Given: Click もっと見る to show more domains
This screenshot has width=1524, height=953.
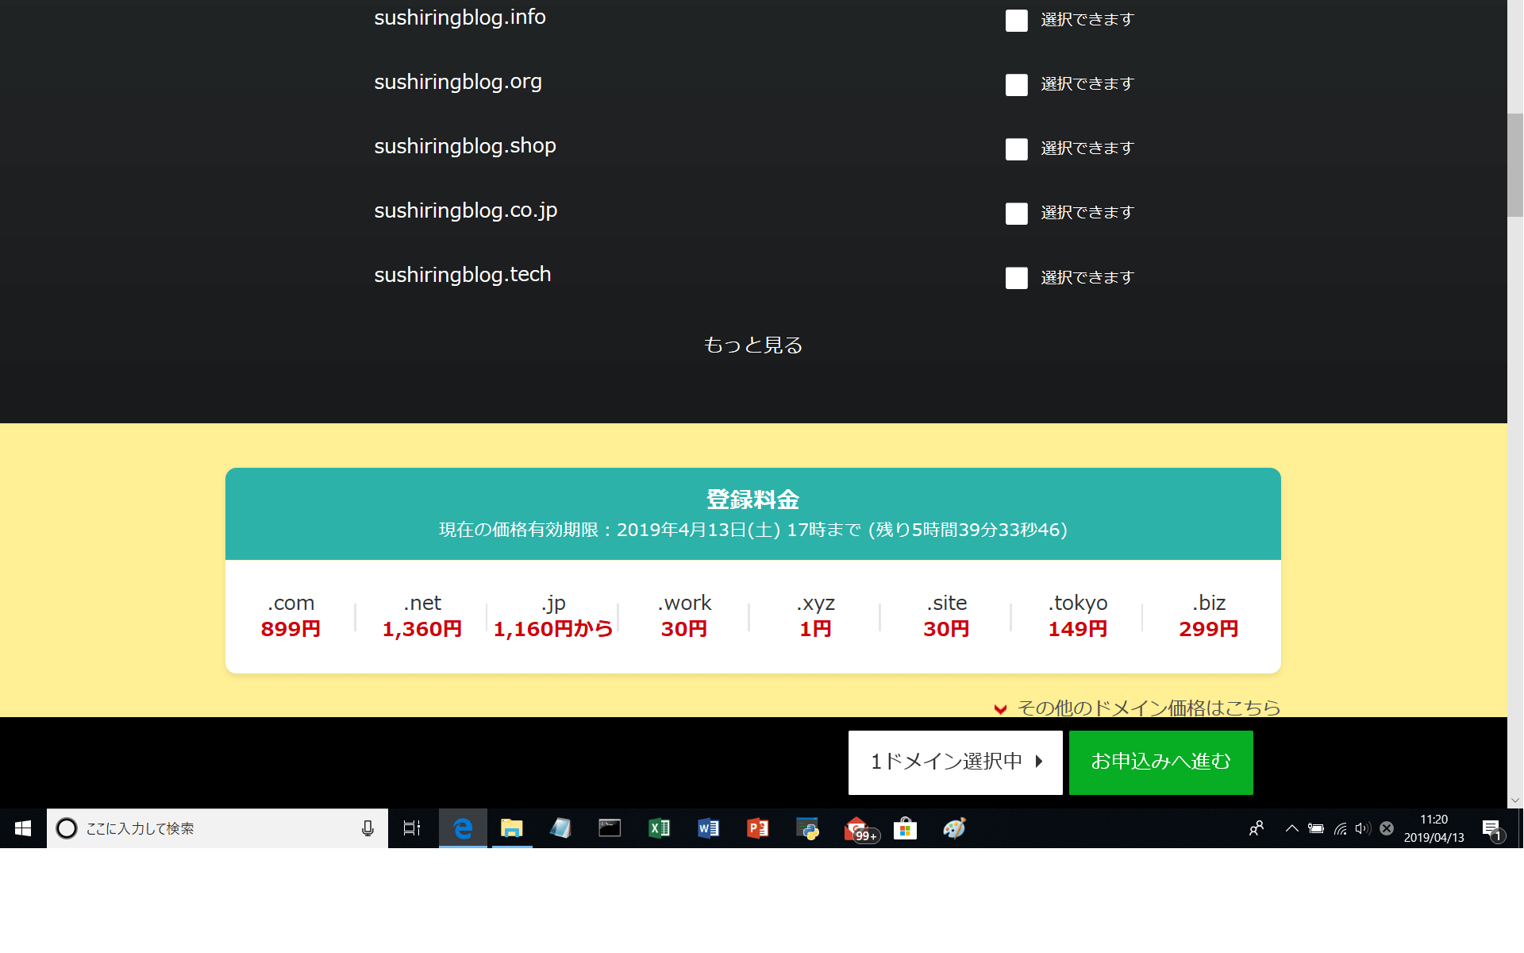Looking at the screenshot, I should [x=753, y=345].
